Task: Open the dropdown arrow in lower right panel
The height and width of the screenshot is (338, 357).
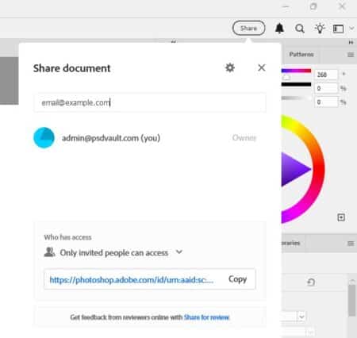Action: point(301,317)
